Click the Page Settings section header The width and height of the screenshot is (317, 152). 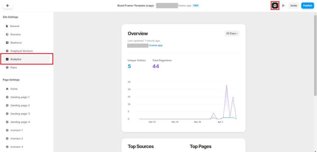point(11,80)
